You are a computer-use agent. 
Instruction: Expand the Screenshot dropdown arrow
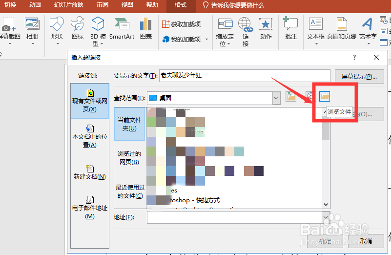point(10,44)
